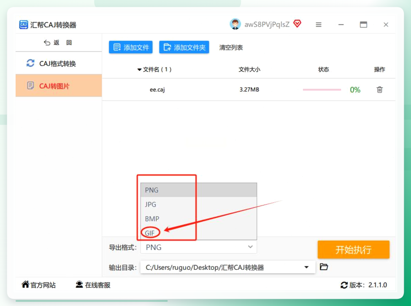
Task: Click the 状态 column header
Action: coord(324,70)
